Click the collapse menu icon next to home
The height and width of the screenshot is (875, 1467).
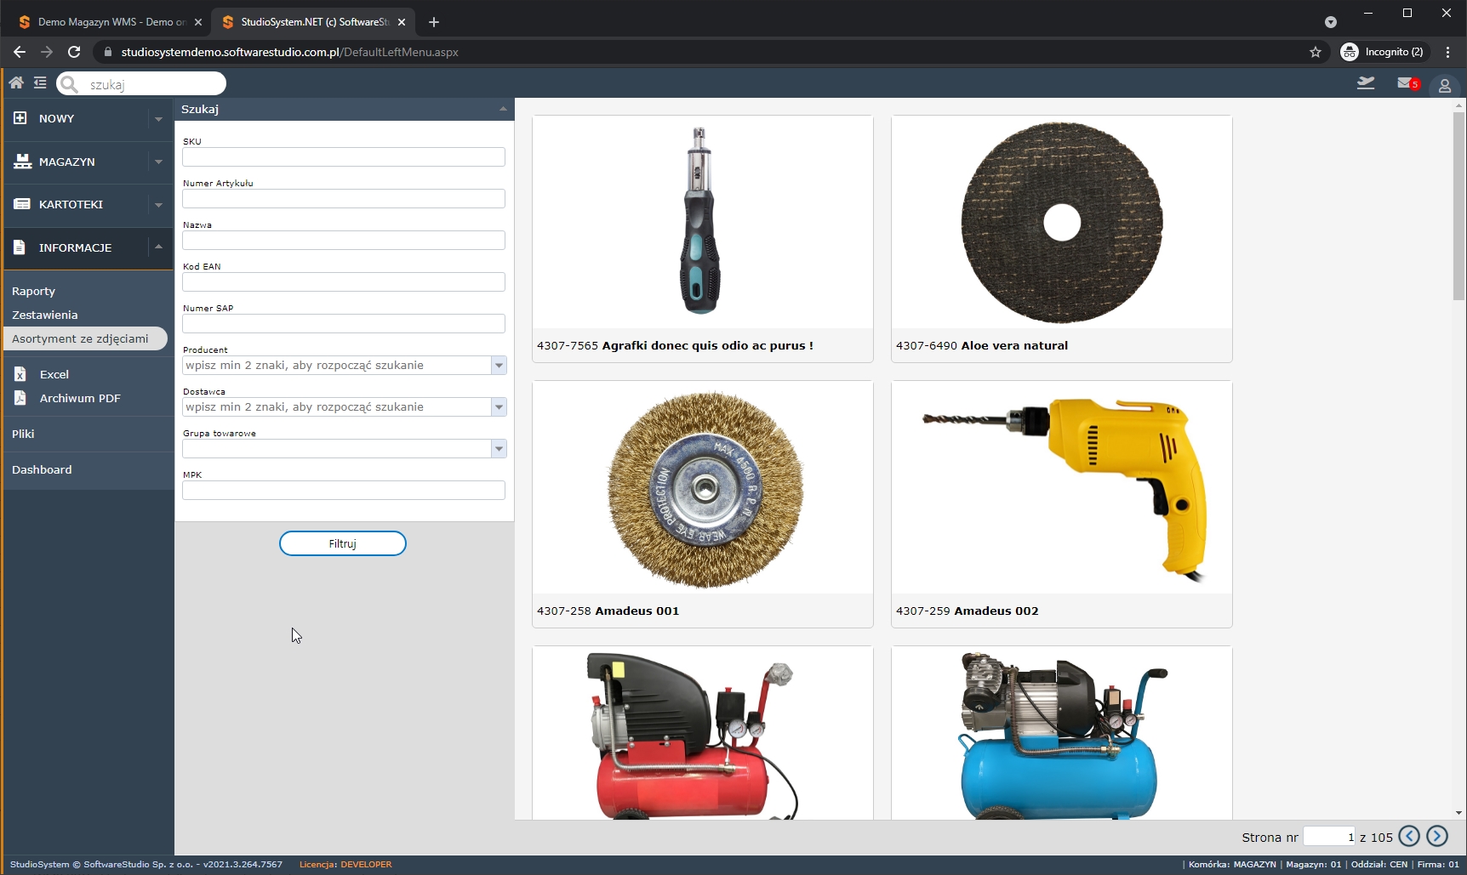tap(40, 82)
